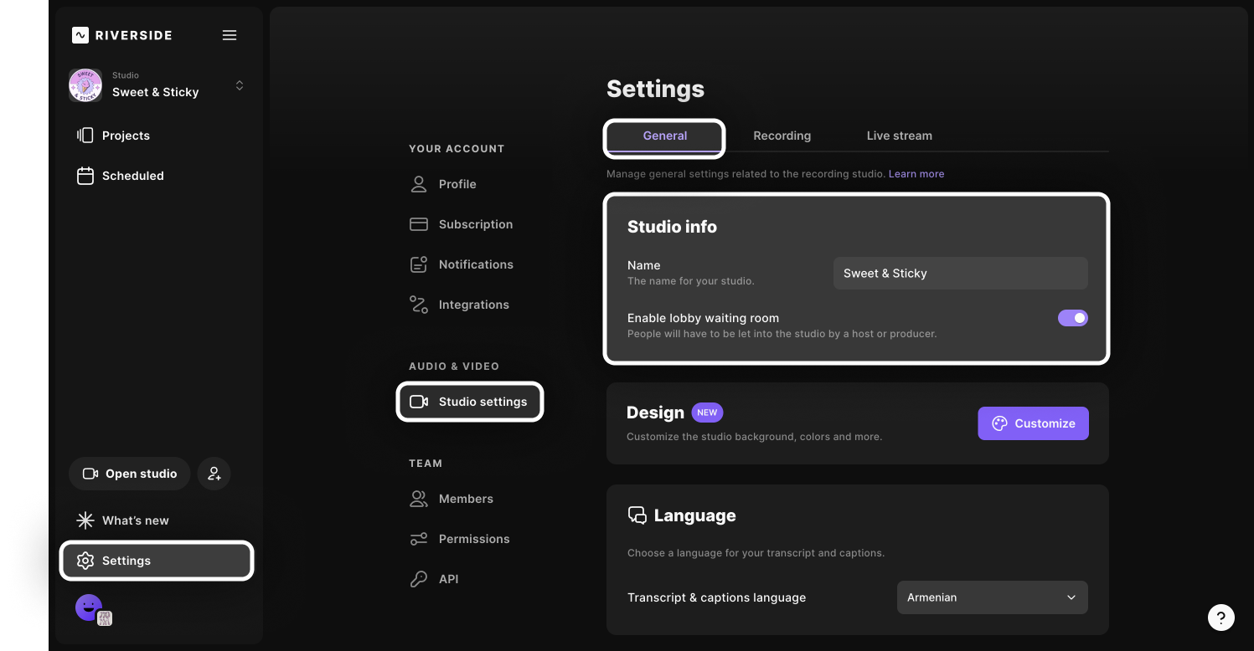This screenshot has width=1254, height=651.
Task: Expand the Sweet & Sticky studio switcher
Action: tap(240, 85)
